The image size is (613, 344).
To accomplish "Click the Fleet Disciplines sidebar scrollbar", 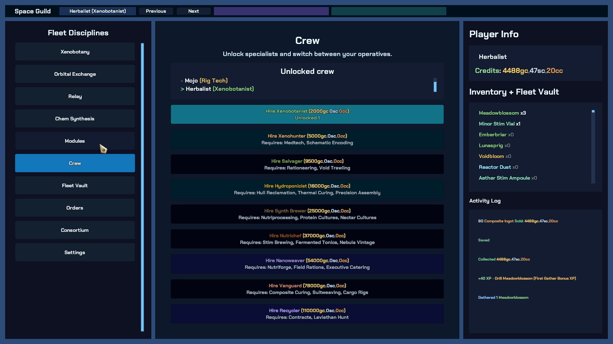I will [x=142, y=187].
